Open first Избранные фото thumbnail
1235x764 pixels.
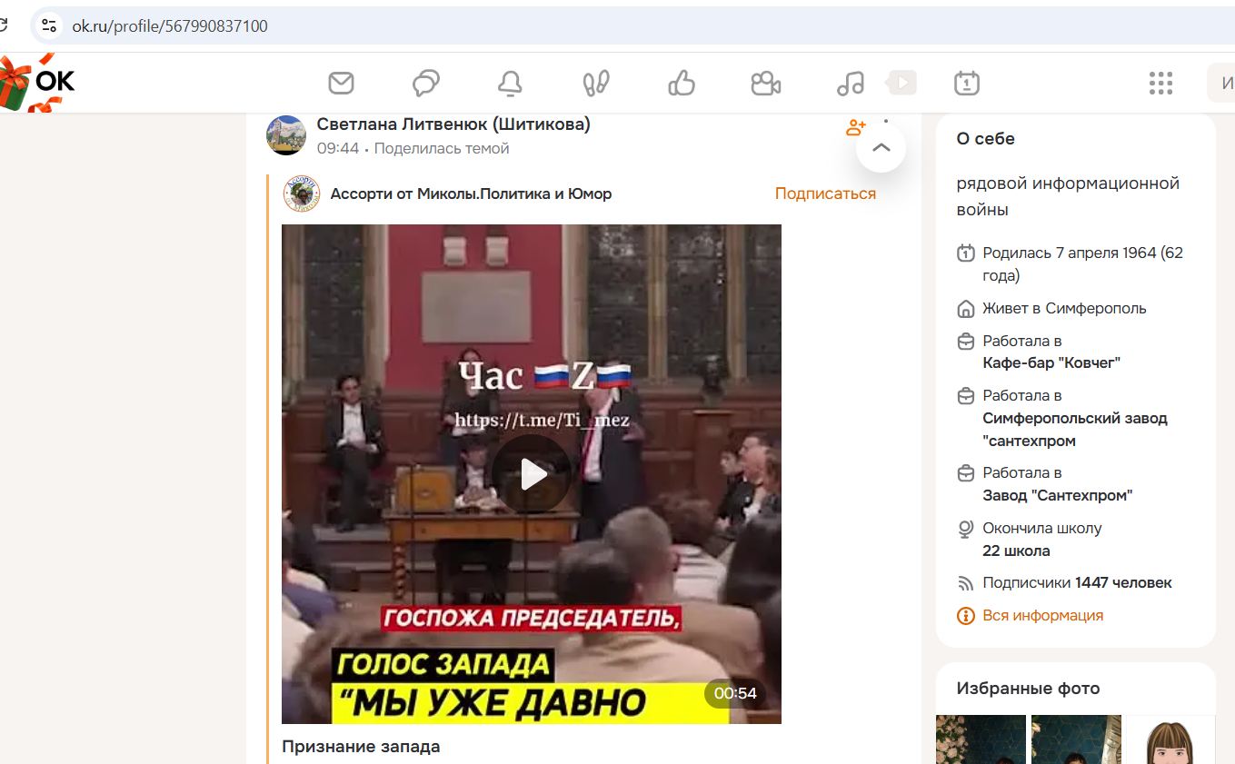981,739
